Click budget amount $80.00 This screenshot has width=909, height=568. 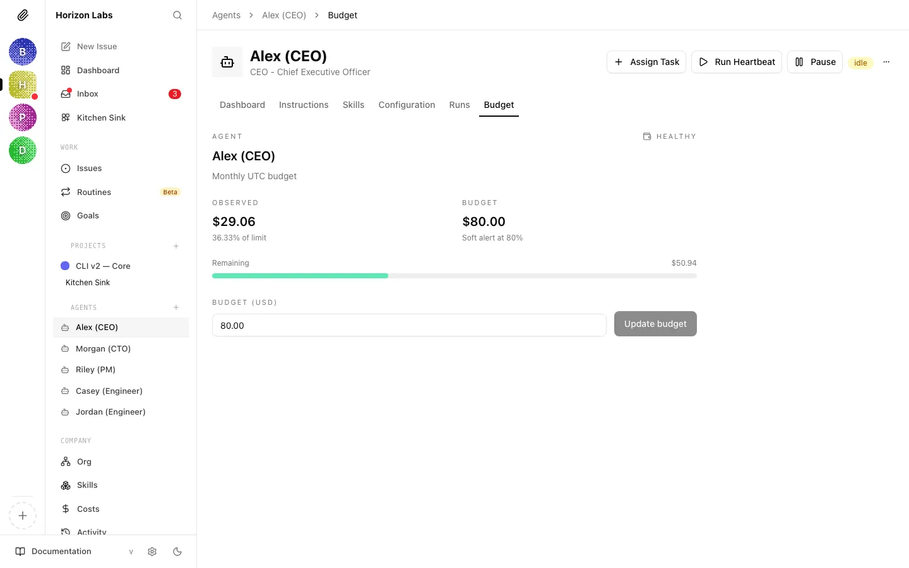[484, 222]
